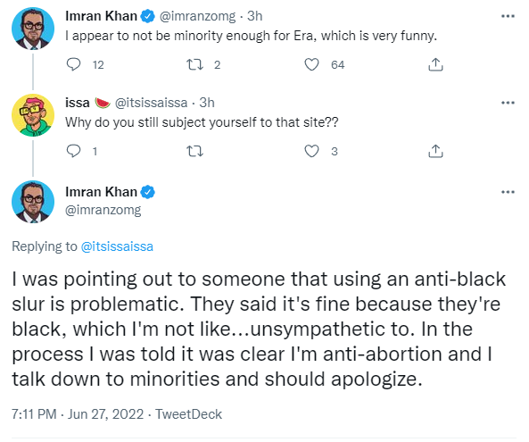Click the issa display name
529x442 pixels.
[x=78, y=103]
